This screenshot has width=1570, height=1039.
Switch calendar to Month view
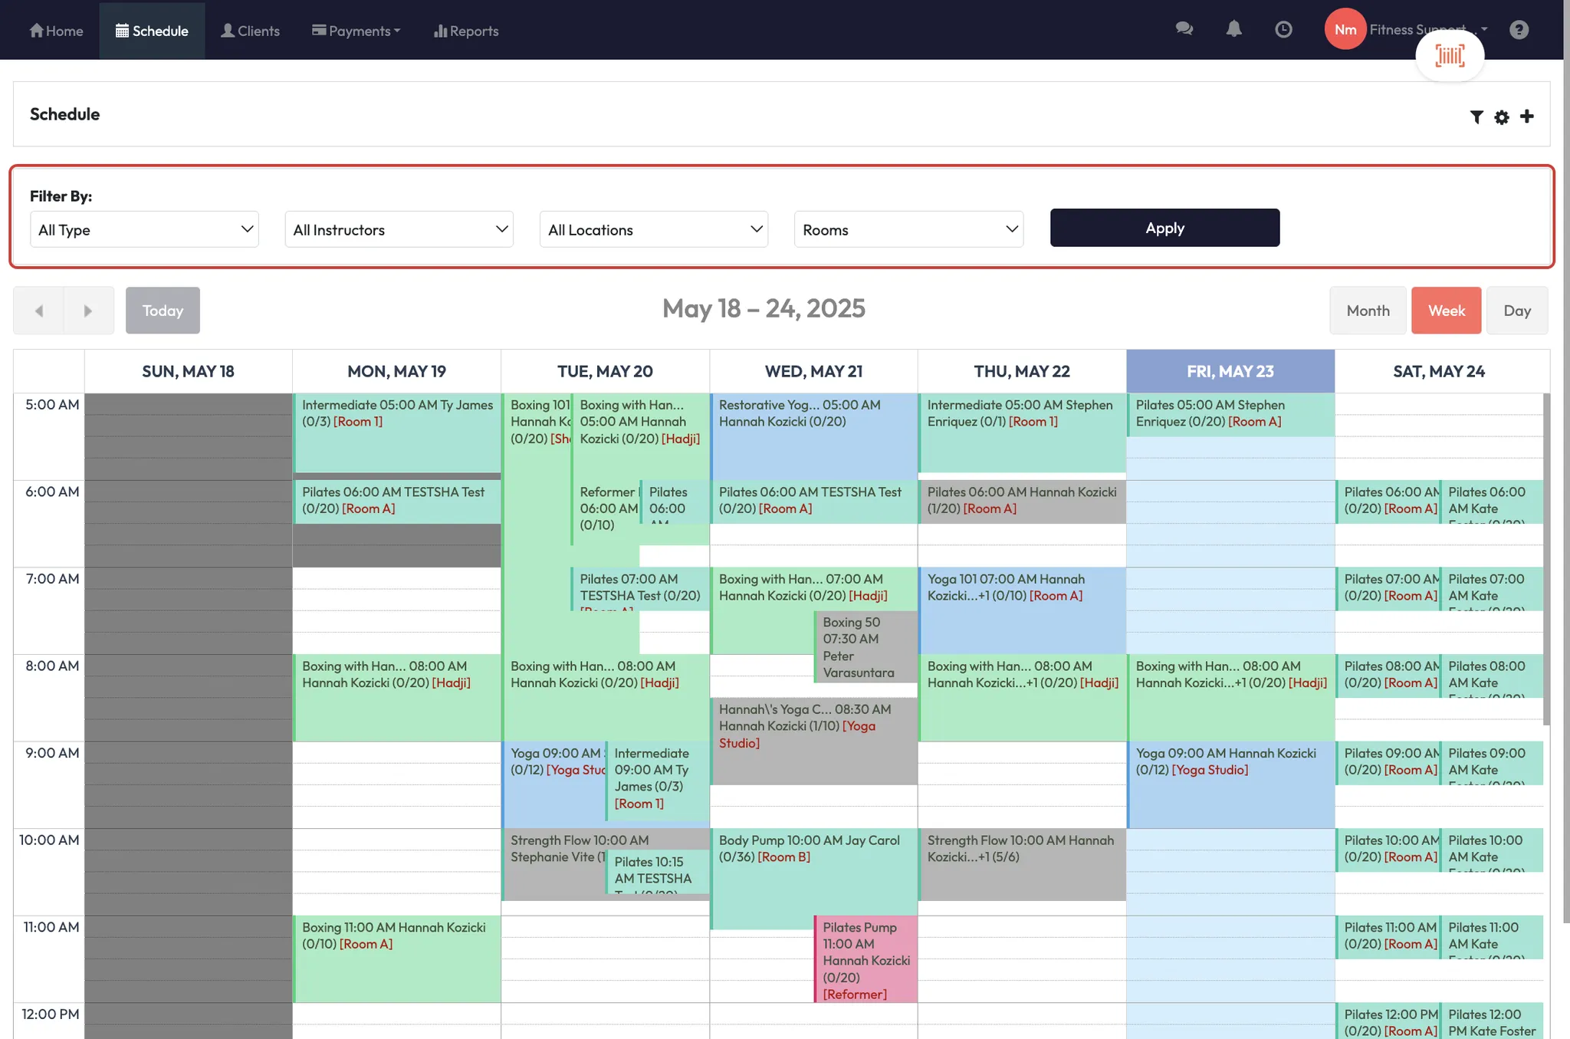pyautogui.click(x=1368, y=311)
